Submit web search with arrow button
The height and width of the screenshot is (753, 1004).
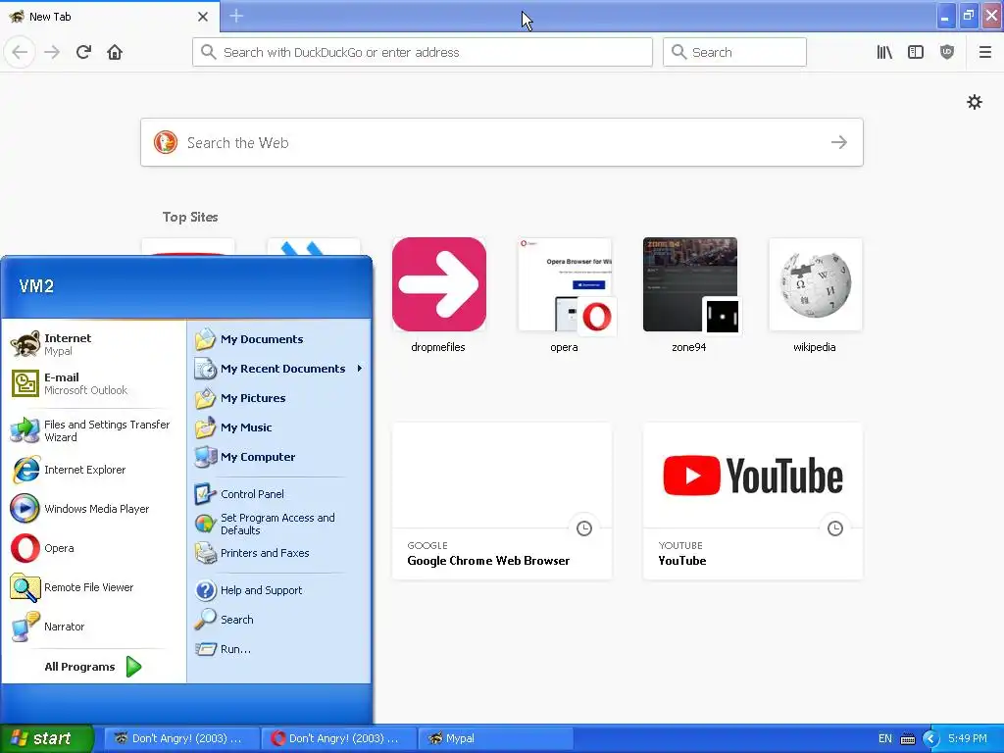tap(839, 142)
